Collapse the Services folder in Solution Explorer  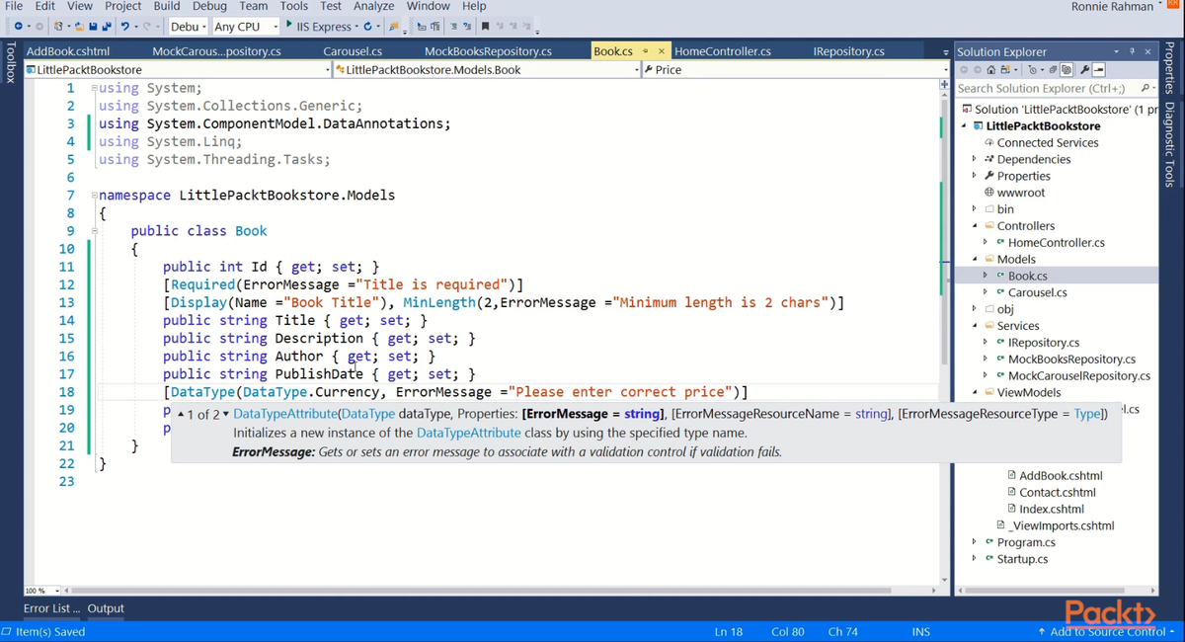(974, 325)
